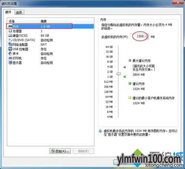
Task: Click the CD/DVD 自动检测 summary
Action: click(47, 40)
